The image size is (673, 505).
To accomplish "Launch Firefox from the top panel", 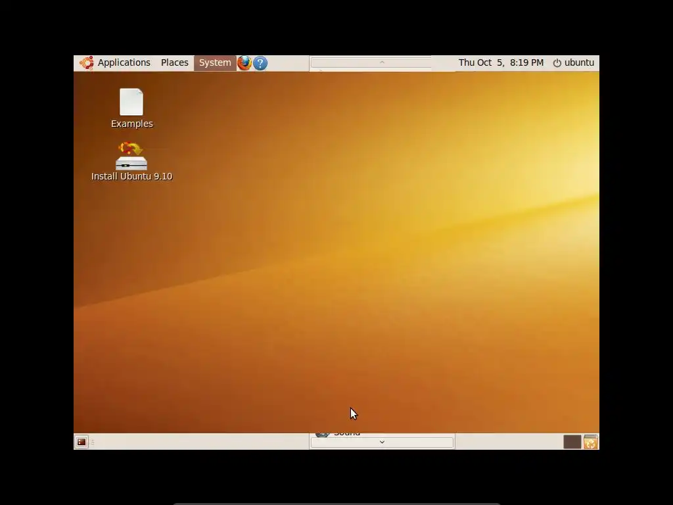I will point(244,63).
